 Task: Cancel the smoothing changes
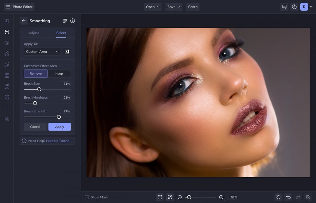coord(35,127)
